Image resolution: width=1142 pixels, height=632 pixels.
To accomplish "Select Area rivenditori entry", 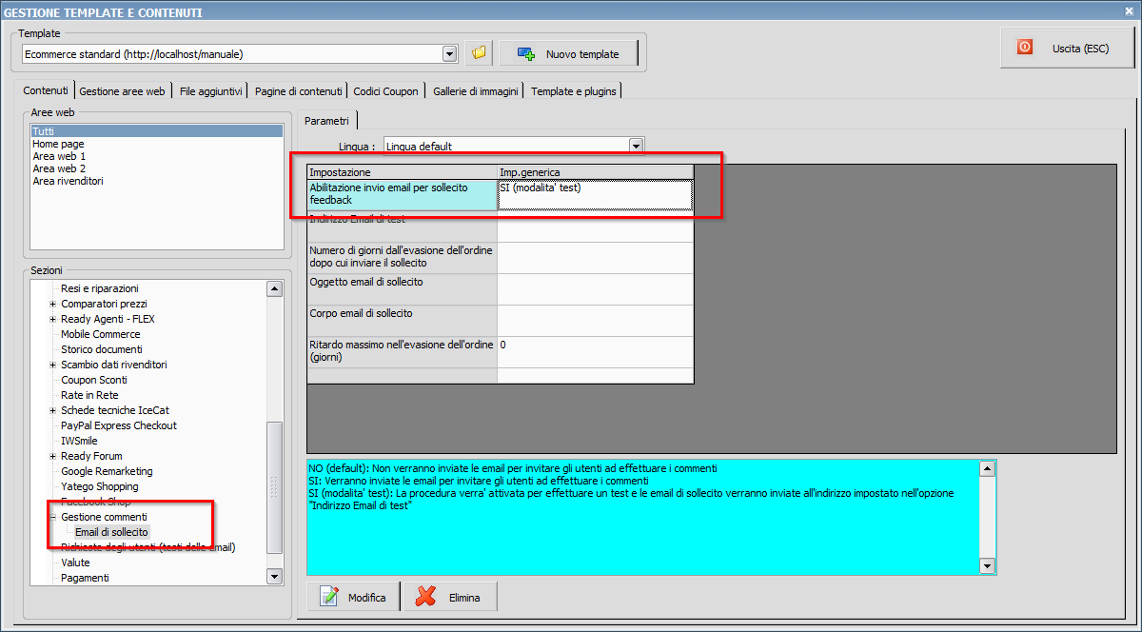I will [x=157, y=181].
